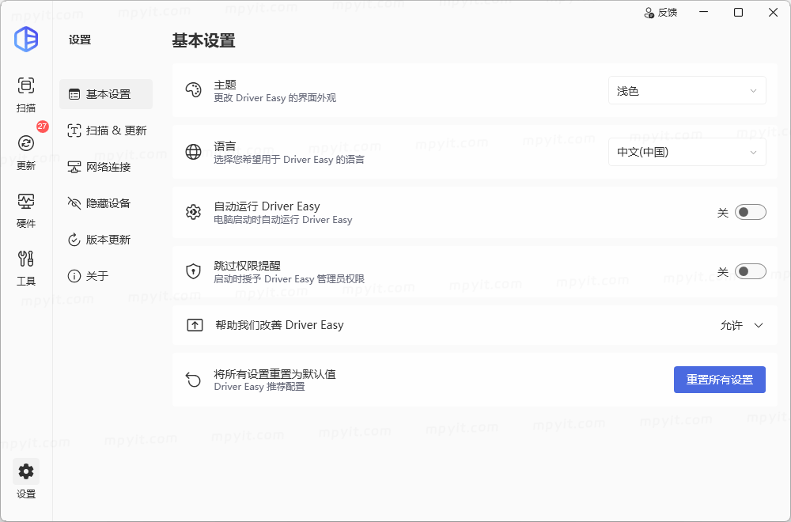This screenshot has height=522, width=791.
Task: Click the 版本更新 menu icon
Action: [74, 240]
